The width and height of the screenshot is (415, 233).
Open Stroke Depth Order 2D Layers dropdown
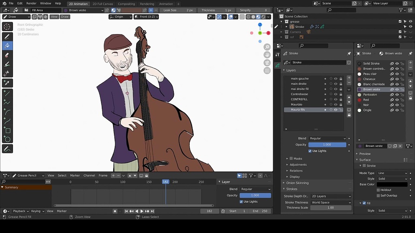[331, 196]
